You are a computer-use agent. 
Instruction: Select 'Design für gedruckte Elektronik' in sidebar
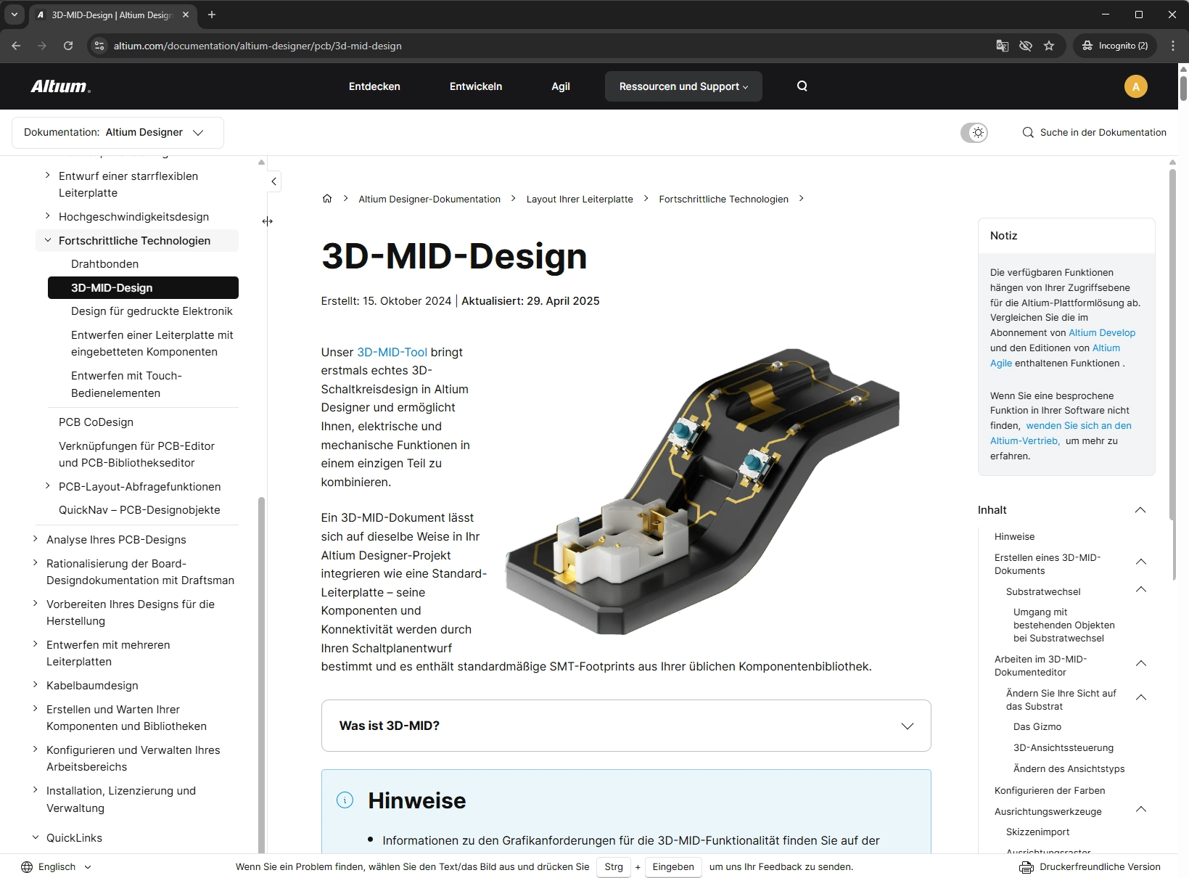click(x=152, y=311)
